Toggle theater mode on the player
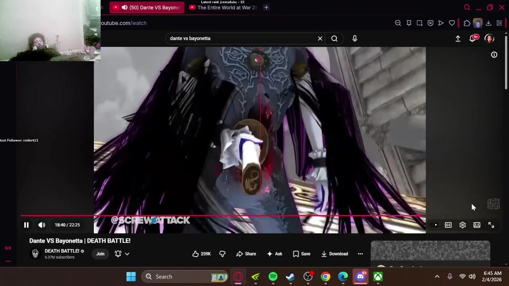 click(x=477, y=225)
